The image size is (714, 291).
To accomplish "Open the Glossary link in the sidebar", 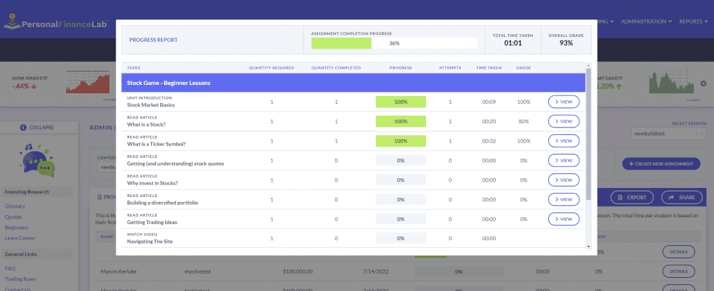I will (15, 206).
